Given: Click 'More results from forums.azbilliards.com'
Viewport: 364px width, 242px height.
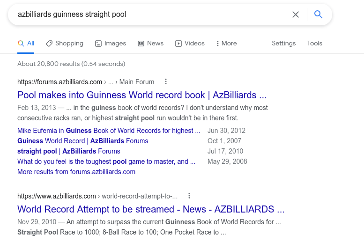Looking at the screenshot, I should 76,172.
